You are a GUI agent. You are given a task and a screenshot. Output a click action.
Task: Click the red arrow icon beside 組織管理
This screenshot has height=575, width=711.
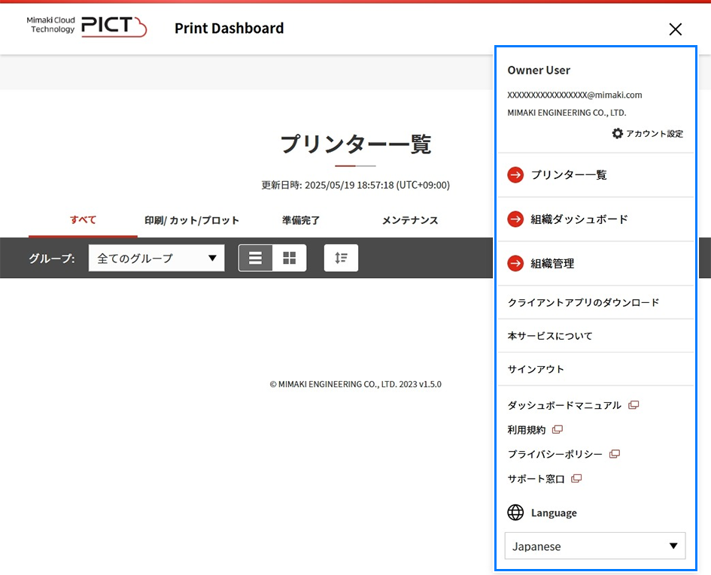click(515, 264)
